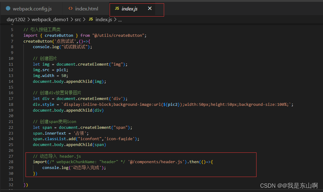Open the index.js breadcrumb item
Viewport: 323px width, 192px height.
point(104,20)
